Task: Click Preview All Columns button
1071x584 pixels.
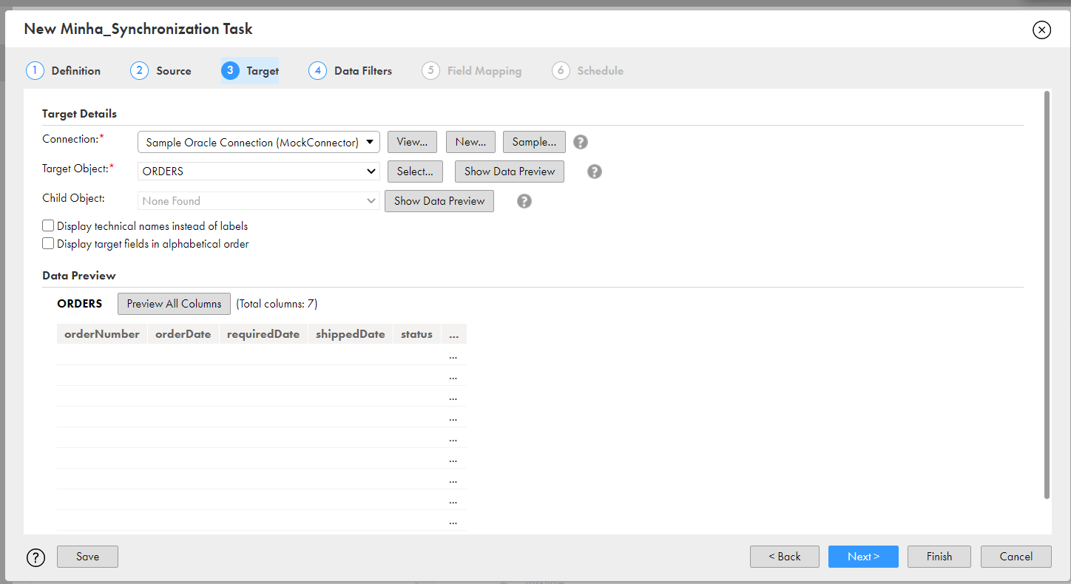Action: (174, 304)
